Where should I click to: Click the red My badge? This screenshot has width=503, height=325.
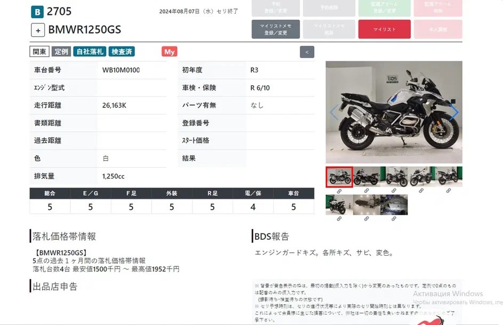click(170, 52)
